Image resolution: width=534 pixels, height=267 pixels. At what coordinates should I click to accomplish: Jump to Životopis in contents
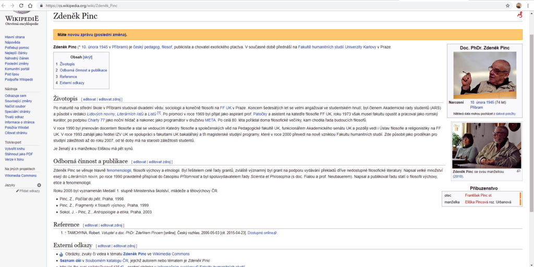pos(67,64)
